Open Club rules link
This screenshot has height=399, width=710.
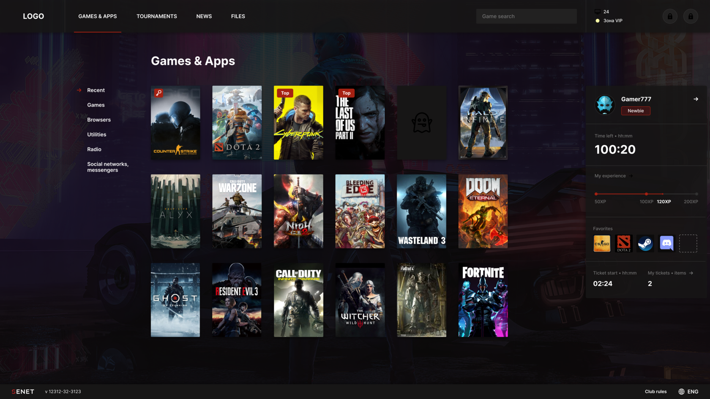pyautogui.click(x=655, y=392)
